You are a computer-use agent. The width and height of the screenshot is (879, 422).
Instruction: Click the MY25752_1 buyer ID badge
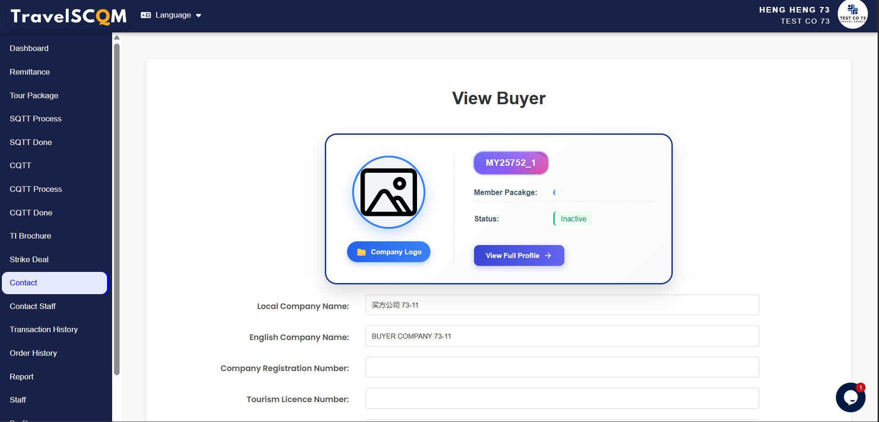click(511, 163)
